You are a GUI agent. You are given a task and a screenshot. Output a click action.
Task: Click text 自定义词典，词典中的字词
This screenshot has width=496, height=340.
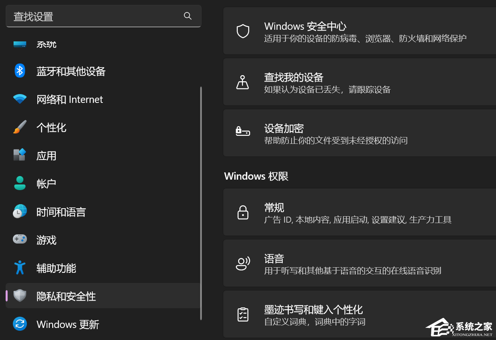click(314, 322)
